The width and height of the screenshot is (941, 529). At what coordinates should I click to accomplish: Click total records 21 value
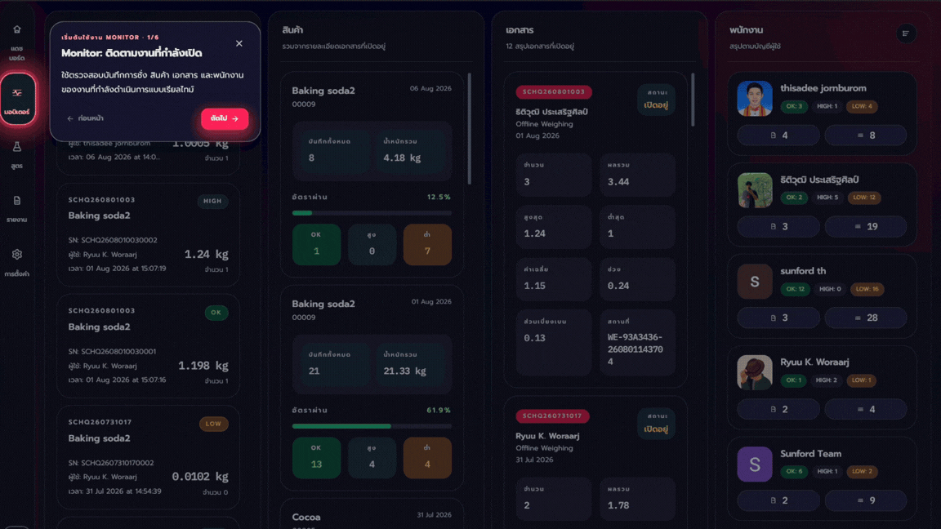pyautogui.click(x=314, y=371)
